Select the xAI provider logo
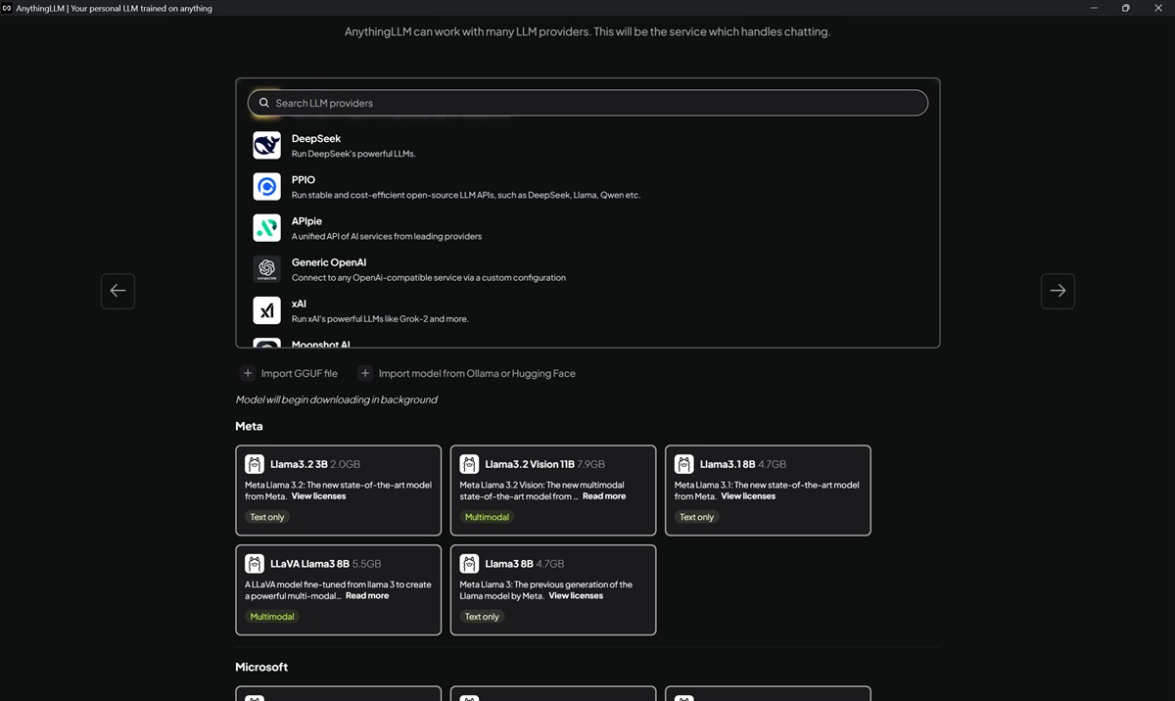 (266, 309)
